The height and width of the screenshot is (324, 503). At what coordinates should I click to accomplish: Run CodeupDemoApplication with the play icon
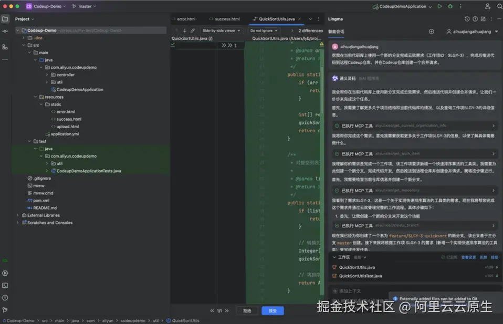(x=440, y=6)
